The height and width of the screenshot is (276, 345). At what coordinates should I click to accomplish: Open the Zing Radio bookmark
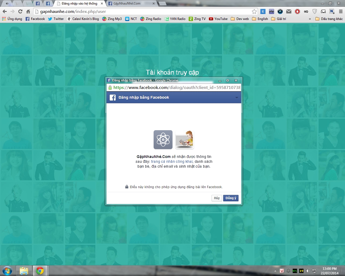(x=151, y=19)
